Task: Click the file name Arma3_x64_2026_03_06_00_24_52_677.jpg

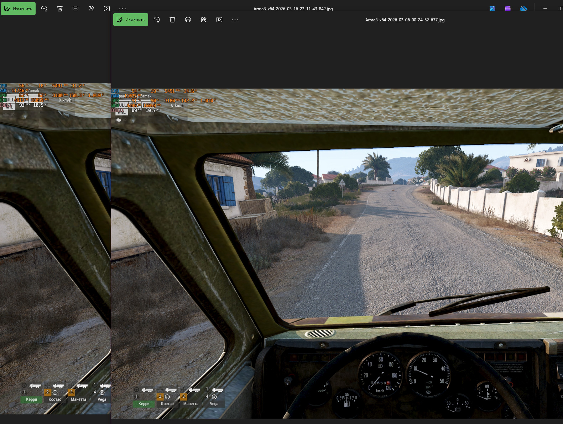Action: [x=405, y=20]
